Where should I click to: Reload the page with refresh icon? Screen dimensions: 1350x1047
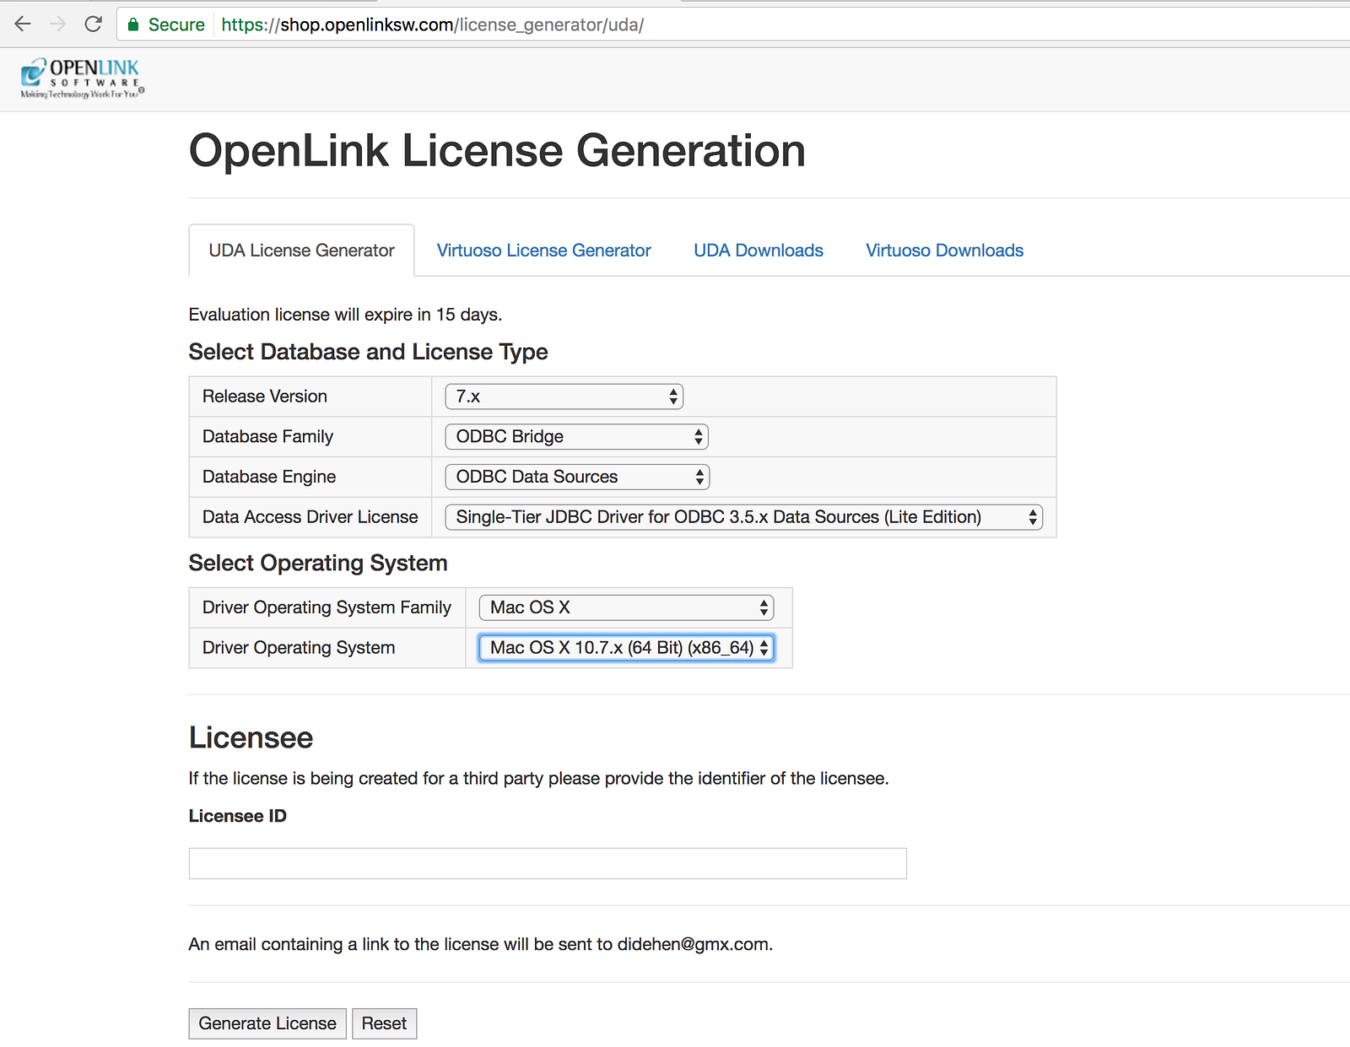(x=94, y=24)
